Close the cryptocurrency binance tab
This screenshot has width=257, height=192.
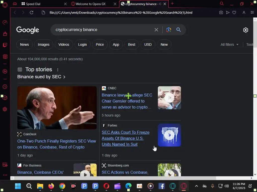pos(165,4)
